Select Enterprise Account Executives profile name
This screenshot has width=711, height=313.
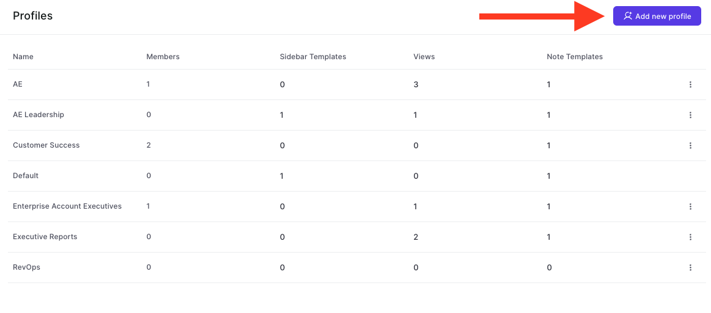(x=67, y=206)
